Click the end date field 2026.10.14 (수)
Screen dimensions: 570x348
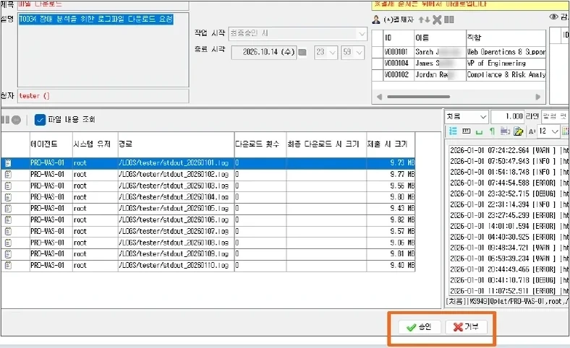click(x=264, y=52)
